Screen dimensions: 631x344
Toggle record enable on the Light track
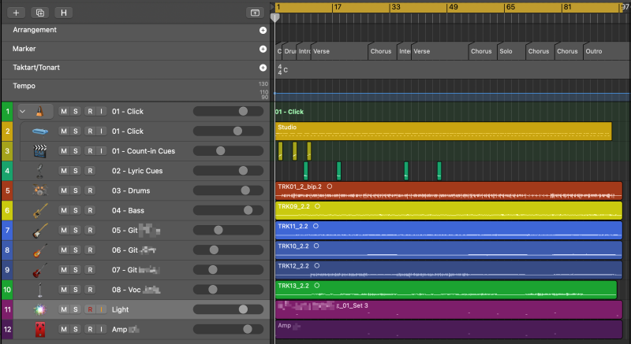(90, 310)
